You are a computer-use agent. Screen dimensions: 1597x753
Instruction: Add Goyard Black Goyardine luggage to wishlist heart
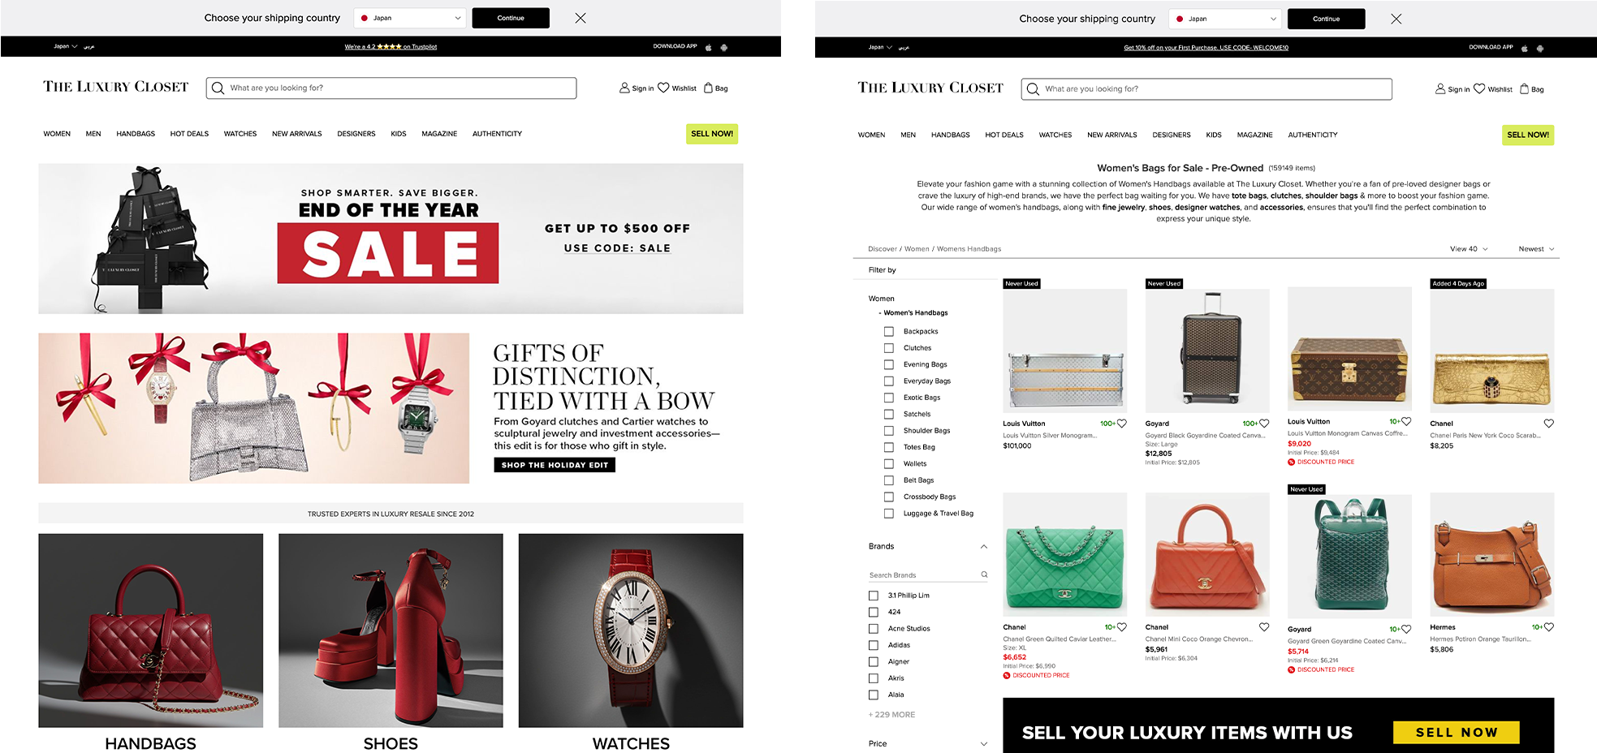pyautogui.click(x=1264, y=424)
